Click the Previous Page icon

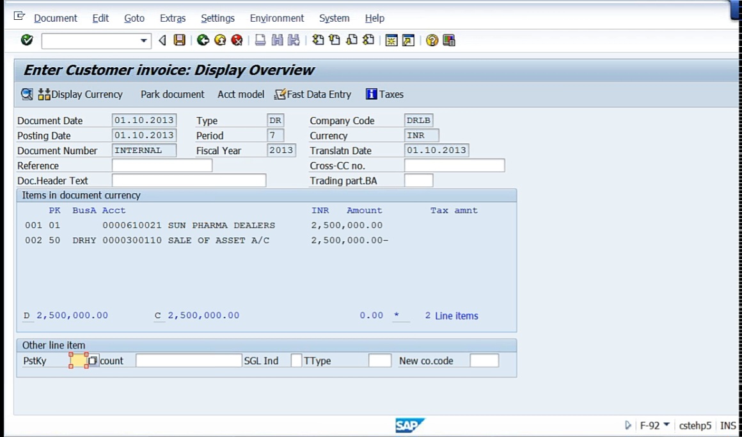(x=335, y=40)
